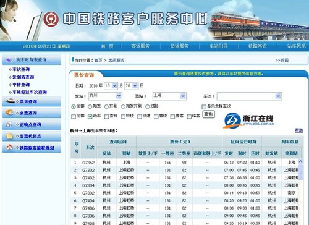Open the 站车风采 navigation item
The image size is (309, 225).
click(x=297, y=46)
